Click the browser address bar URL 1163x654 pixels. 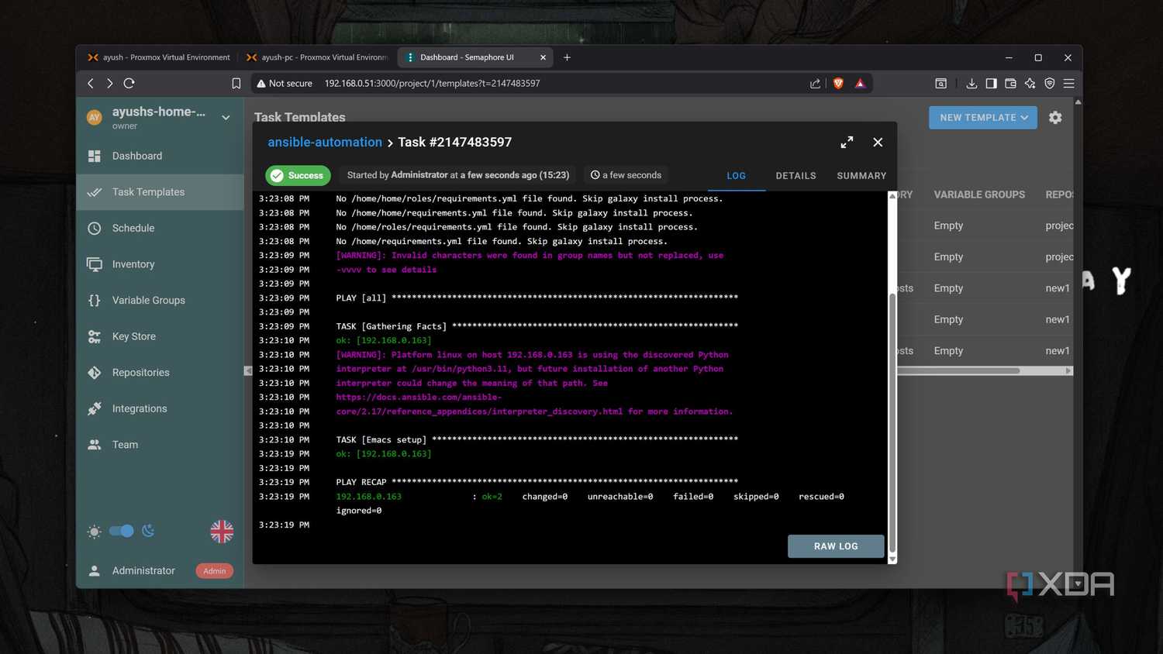tap(432, 84)
